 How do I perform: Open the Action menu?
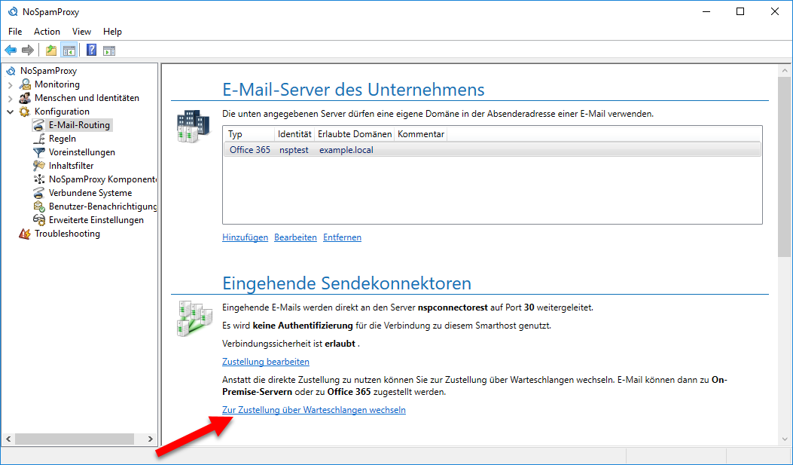[x=47, y=32]
